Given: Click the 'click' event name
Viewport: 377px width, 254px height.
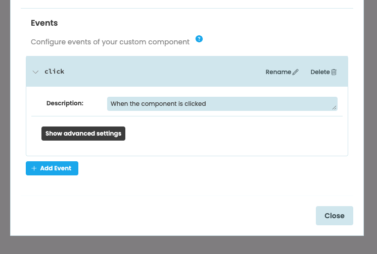Looking at the screenshot, I should [55, 72].
